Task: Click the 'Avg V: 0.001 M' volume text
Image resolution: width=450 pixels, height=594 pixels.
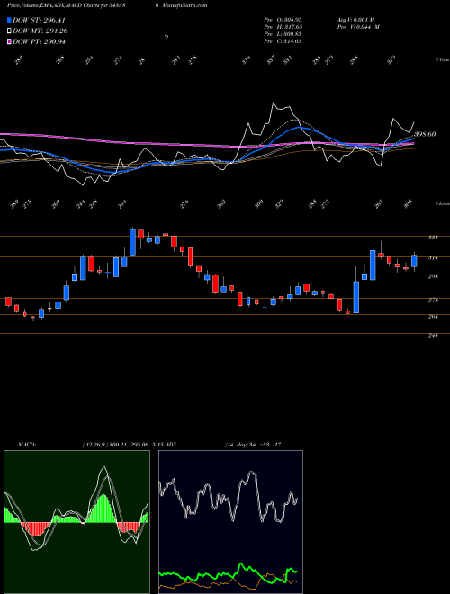Action: (355, 19)
